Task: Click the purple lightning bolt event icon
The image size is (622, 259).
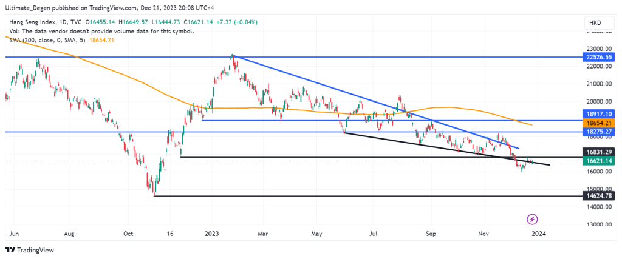Action: (x=532, y=218)
